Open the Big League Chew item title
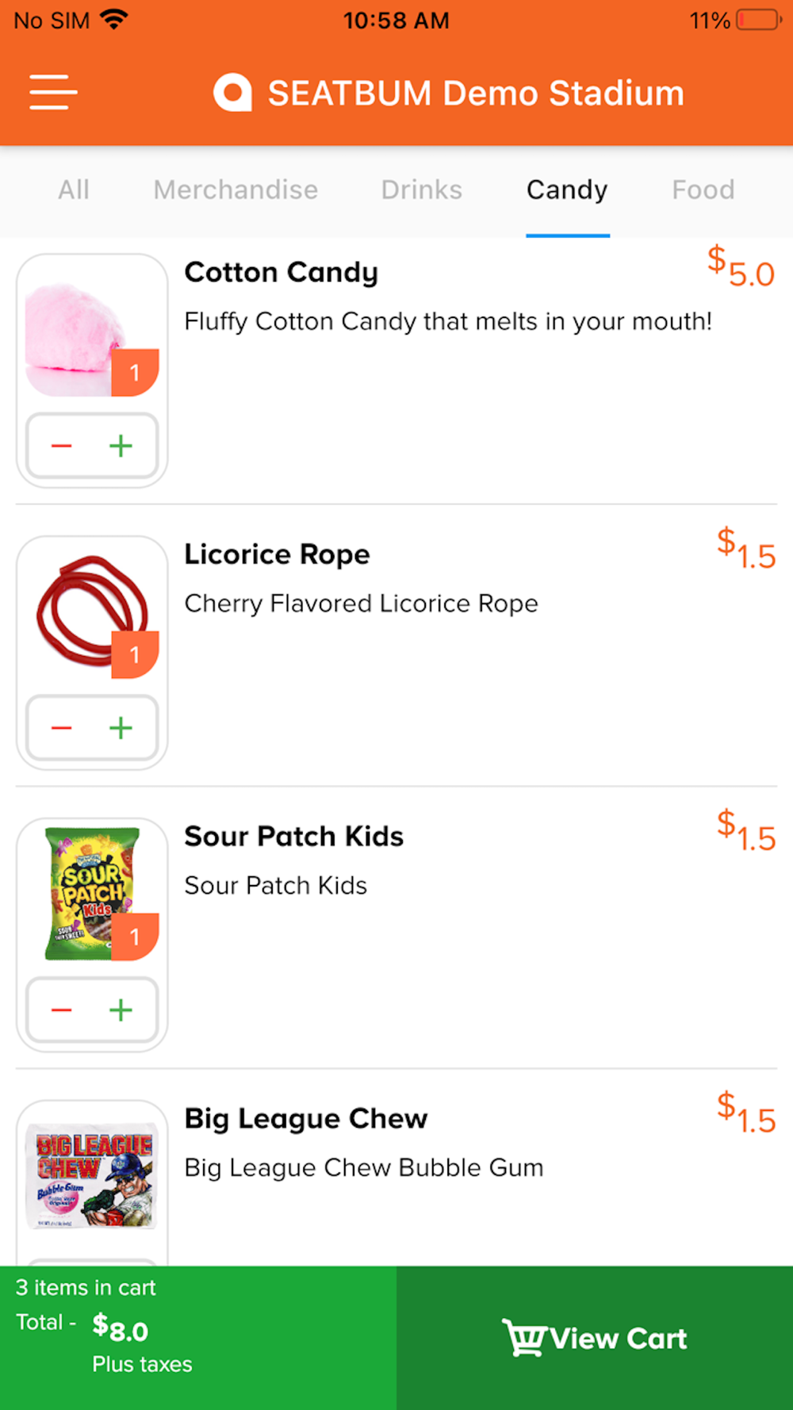Screen dimensions: 793x1410 tap(305, 1119)
